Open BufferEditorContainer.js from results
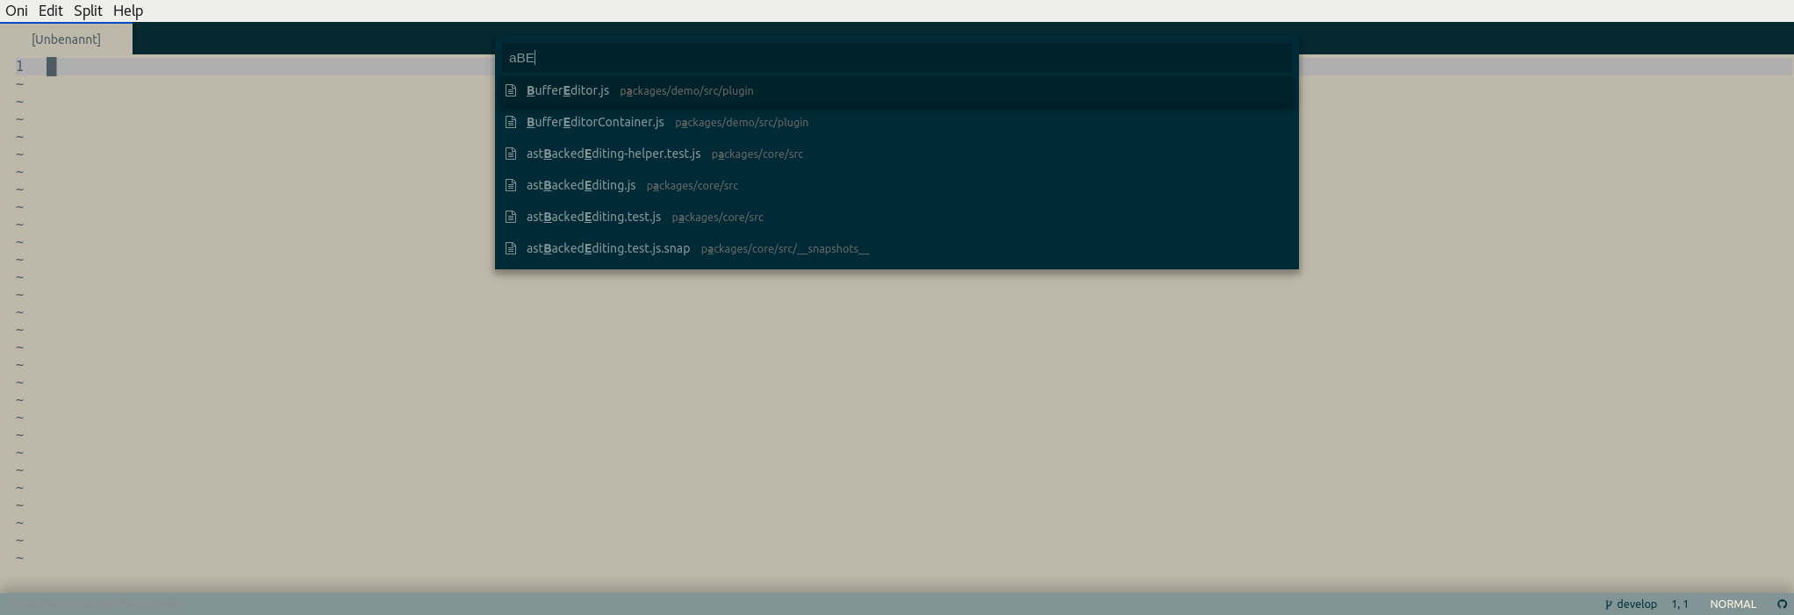Viewport: 1794px width, 615px height. point(896,122)
